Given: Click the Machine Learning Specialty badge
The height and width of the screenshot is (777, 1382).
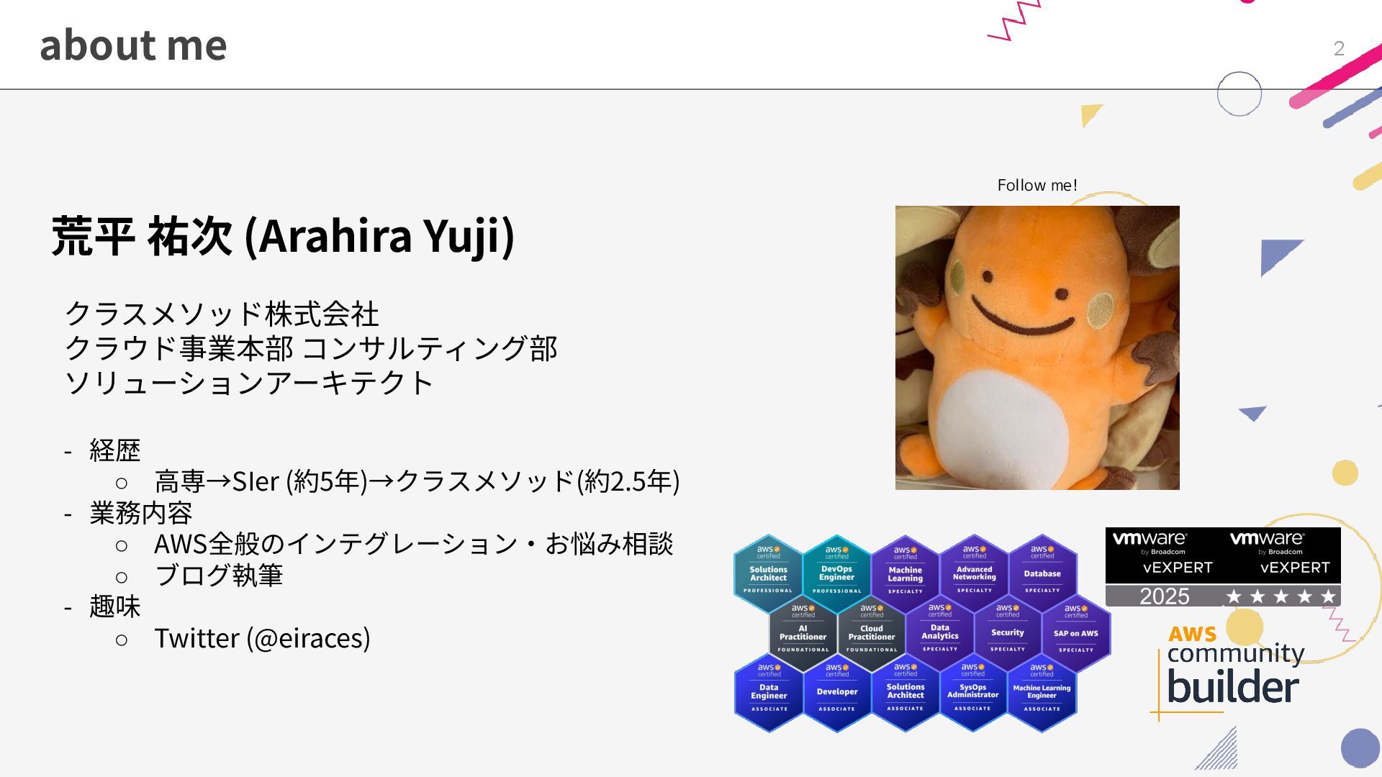Looking at the screenshot, I should coord(905,573).
